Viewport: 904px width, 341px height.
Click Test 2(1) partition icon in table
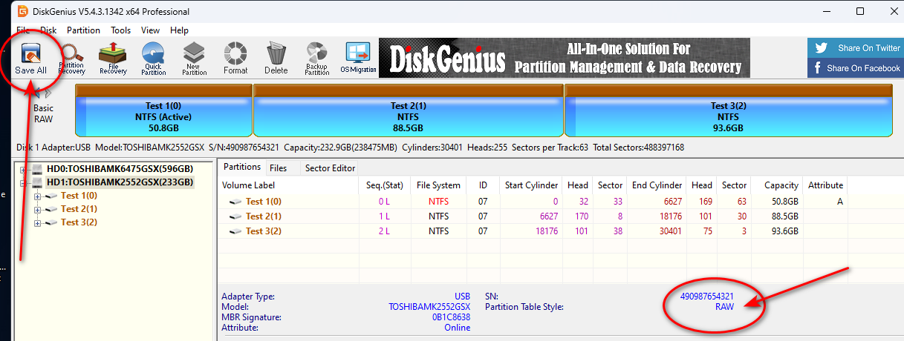234,216
